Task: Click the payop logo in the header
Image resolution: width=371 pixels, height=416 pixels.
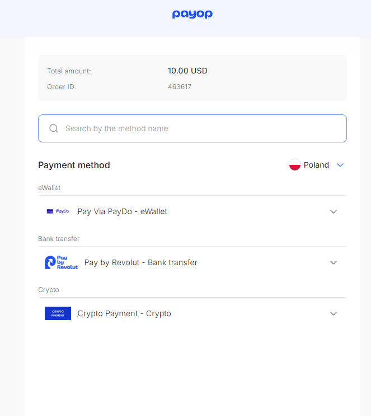Action: 192,15
